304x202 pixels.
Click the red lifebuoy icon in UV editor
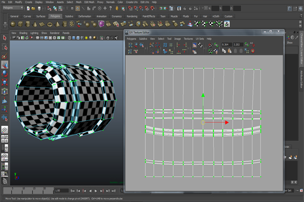[253, 51]
